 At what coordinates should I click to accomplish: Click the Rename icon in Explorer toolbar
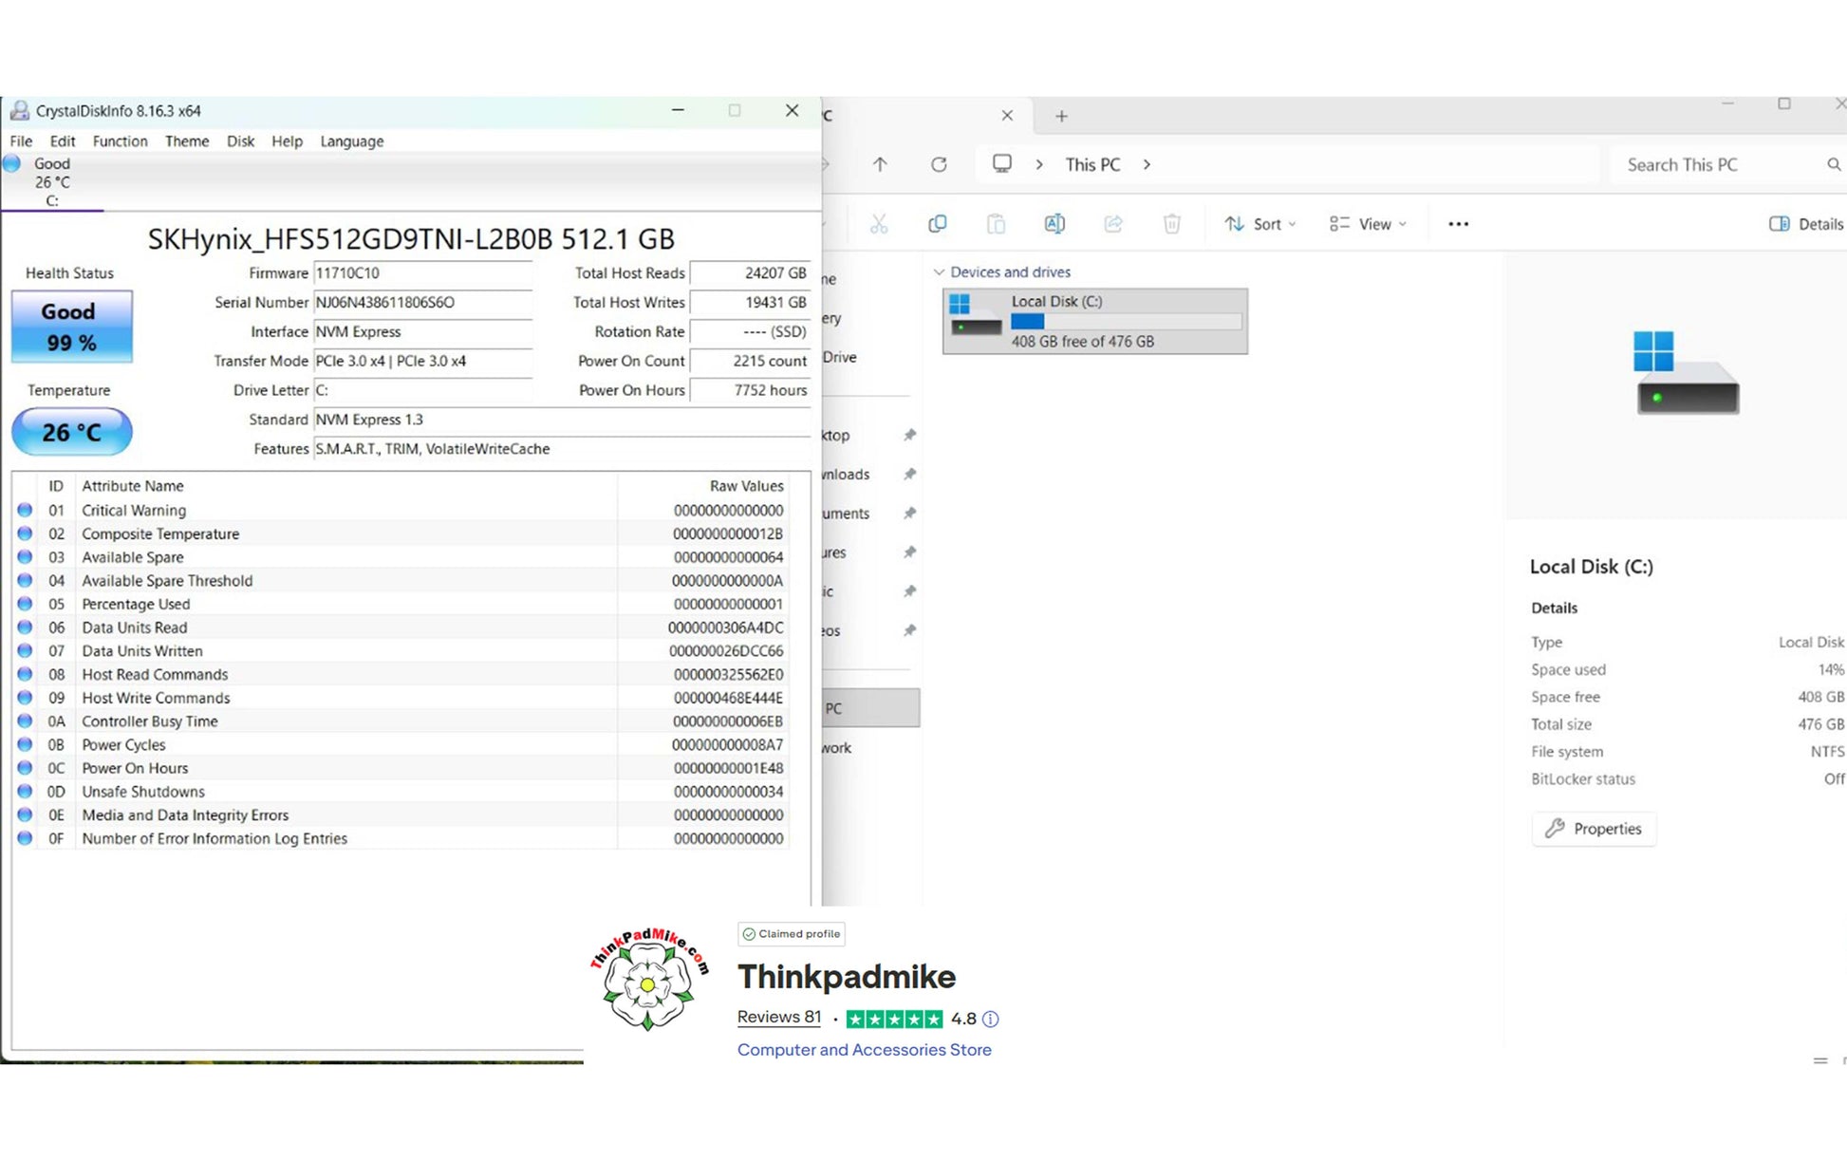(1054, 224)
